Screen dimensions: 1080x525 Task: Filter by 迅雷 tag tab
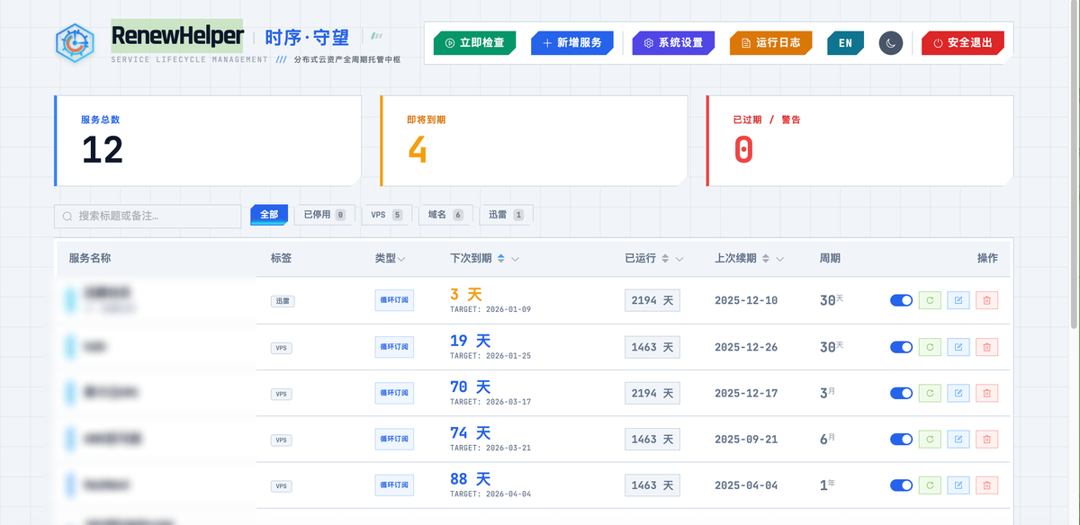click(x=506, y=215)
